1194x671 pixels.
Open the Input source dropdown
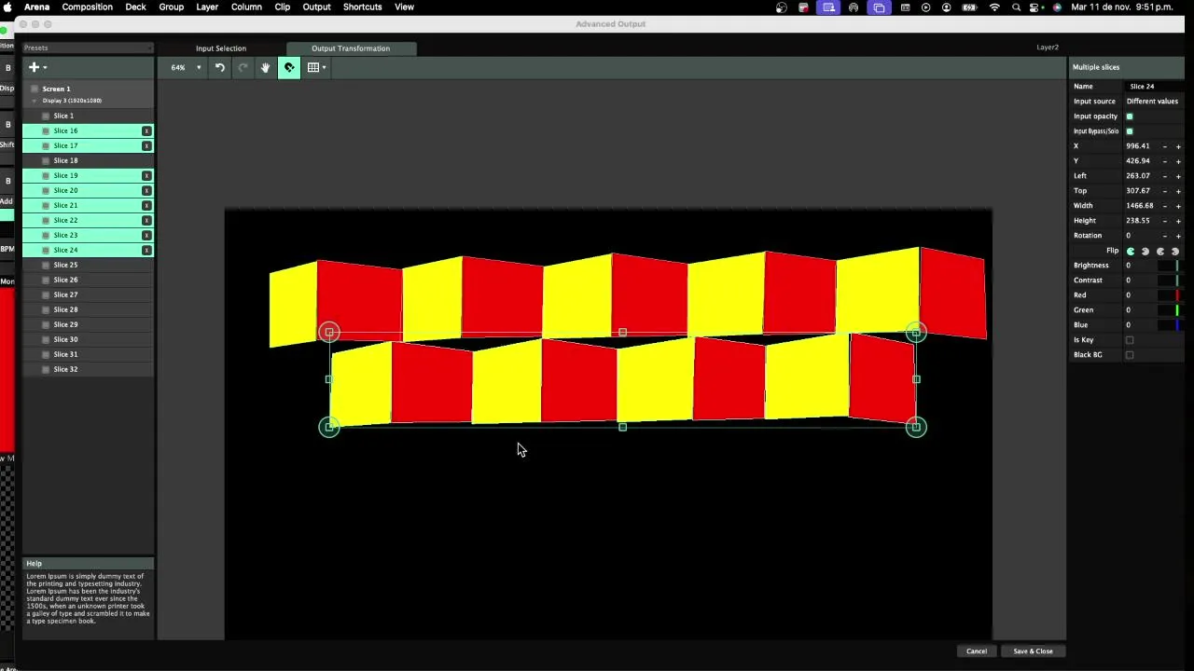click(1153, 101)
